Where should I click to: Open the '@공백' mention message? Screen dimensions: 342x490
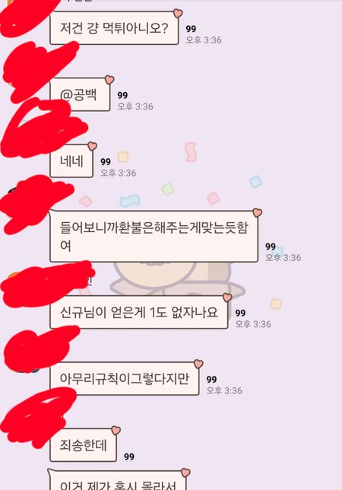[80, 94]
